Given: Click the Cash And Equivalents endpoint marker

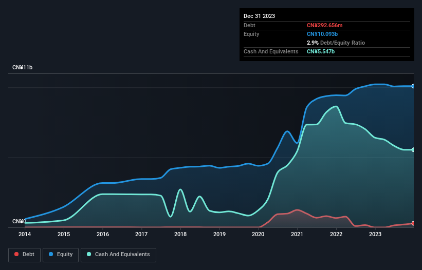Looking at the screenshot, I should 413,150.
